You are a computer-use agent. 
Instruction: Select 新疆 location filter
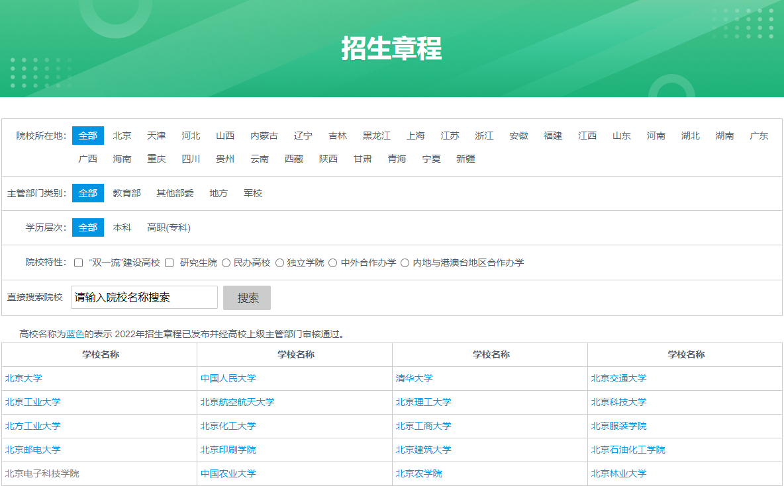(x=465, y=158)
